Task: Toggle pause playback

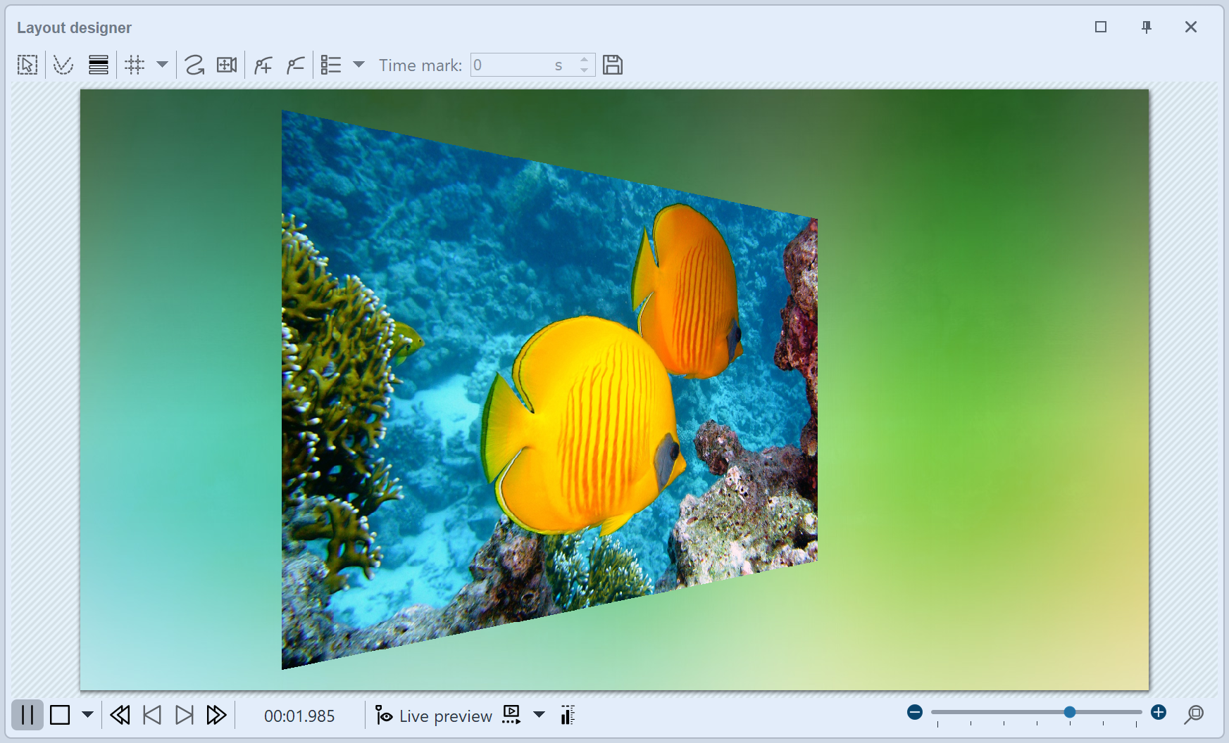Action: 28,716
